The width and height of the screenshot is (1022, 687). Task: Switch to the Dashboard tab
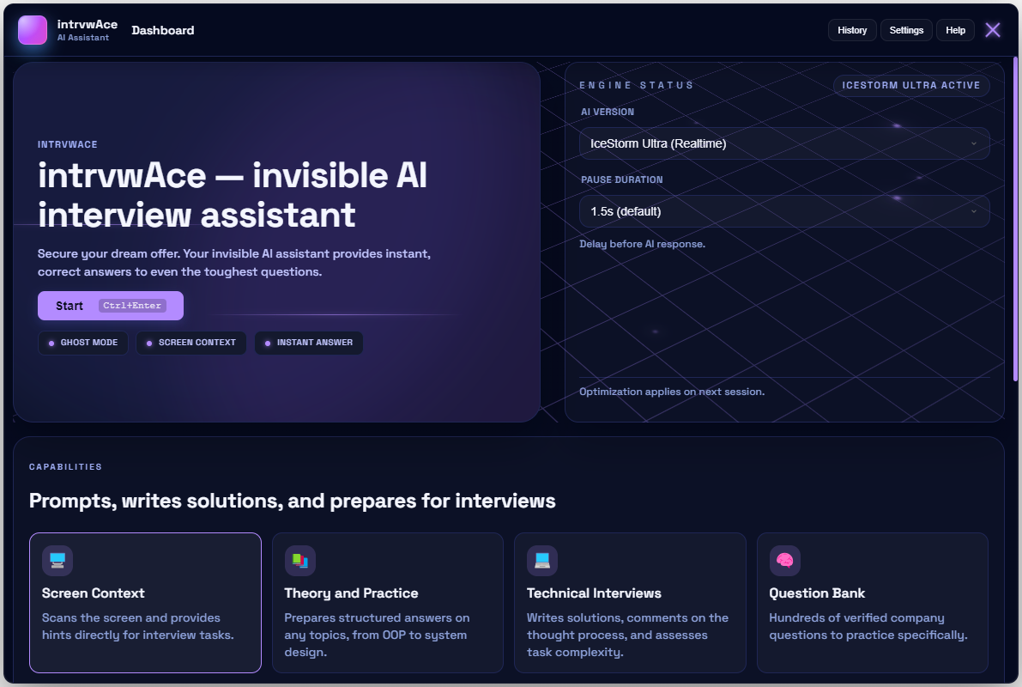pyautogui.click(x=162, y=29)
